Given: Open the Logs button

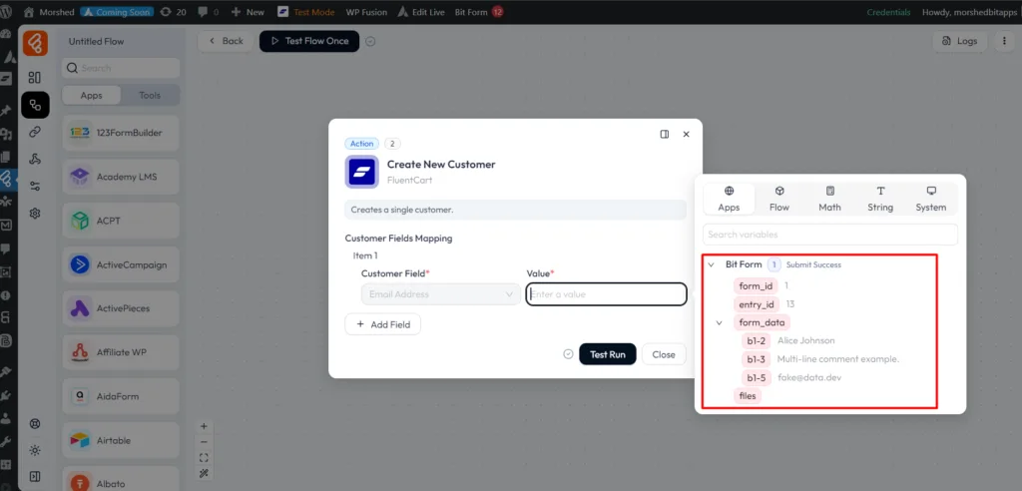Looking at the screenshot, I should coord(960,41).
